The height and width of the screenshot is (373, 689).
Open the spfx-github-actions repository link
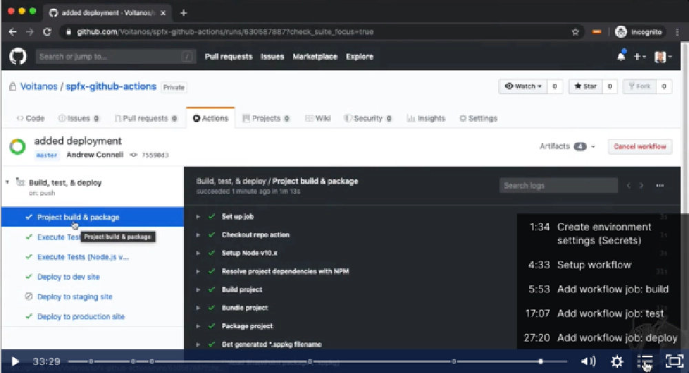pos(111,87)
